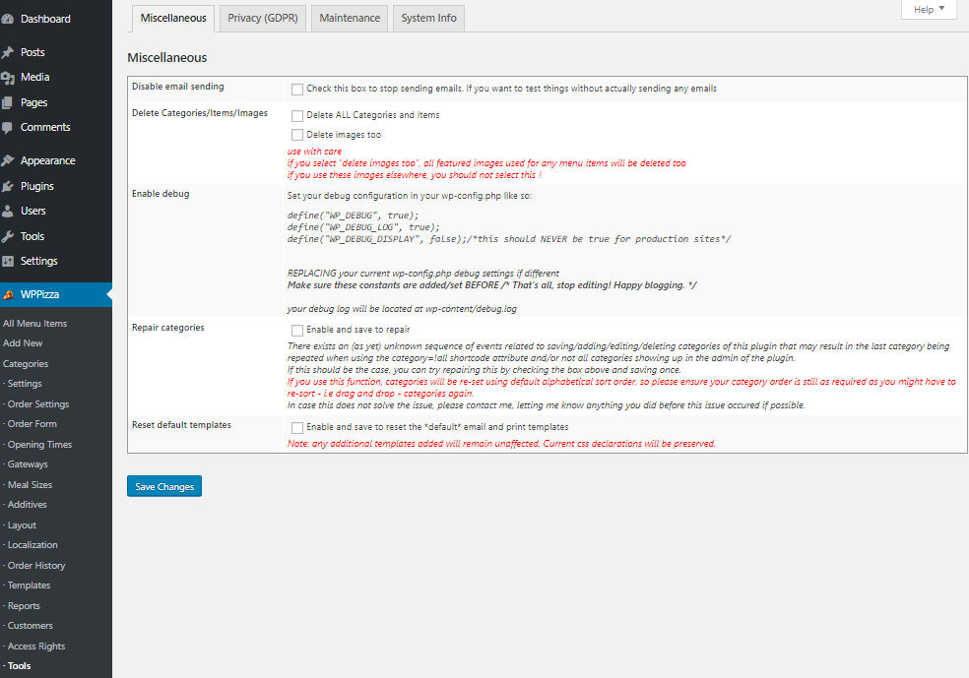Viewport: 969px width, 678px height.
Task: Check the Disable email sending box
Action: coord(297,89)
